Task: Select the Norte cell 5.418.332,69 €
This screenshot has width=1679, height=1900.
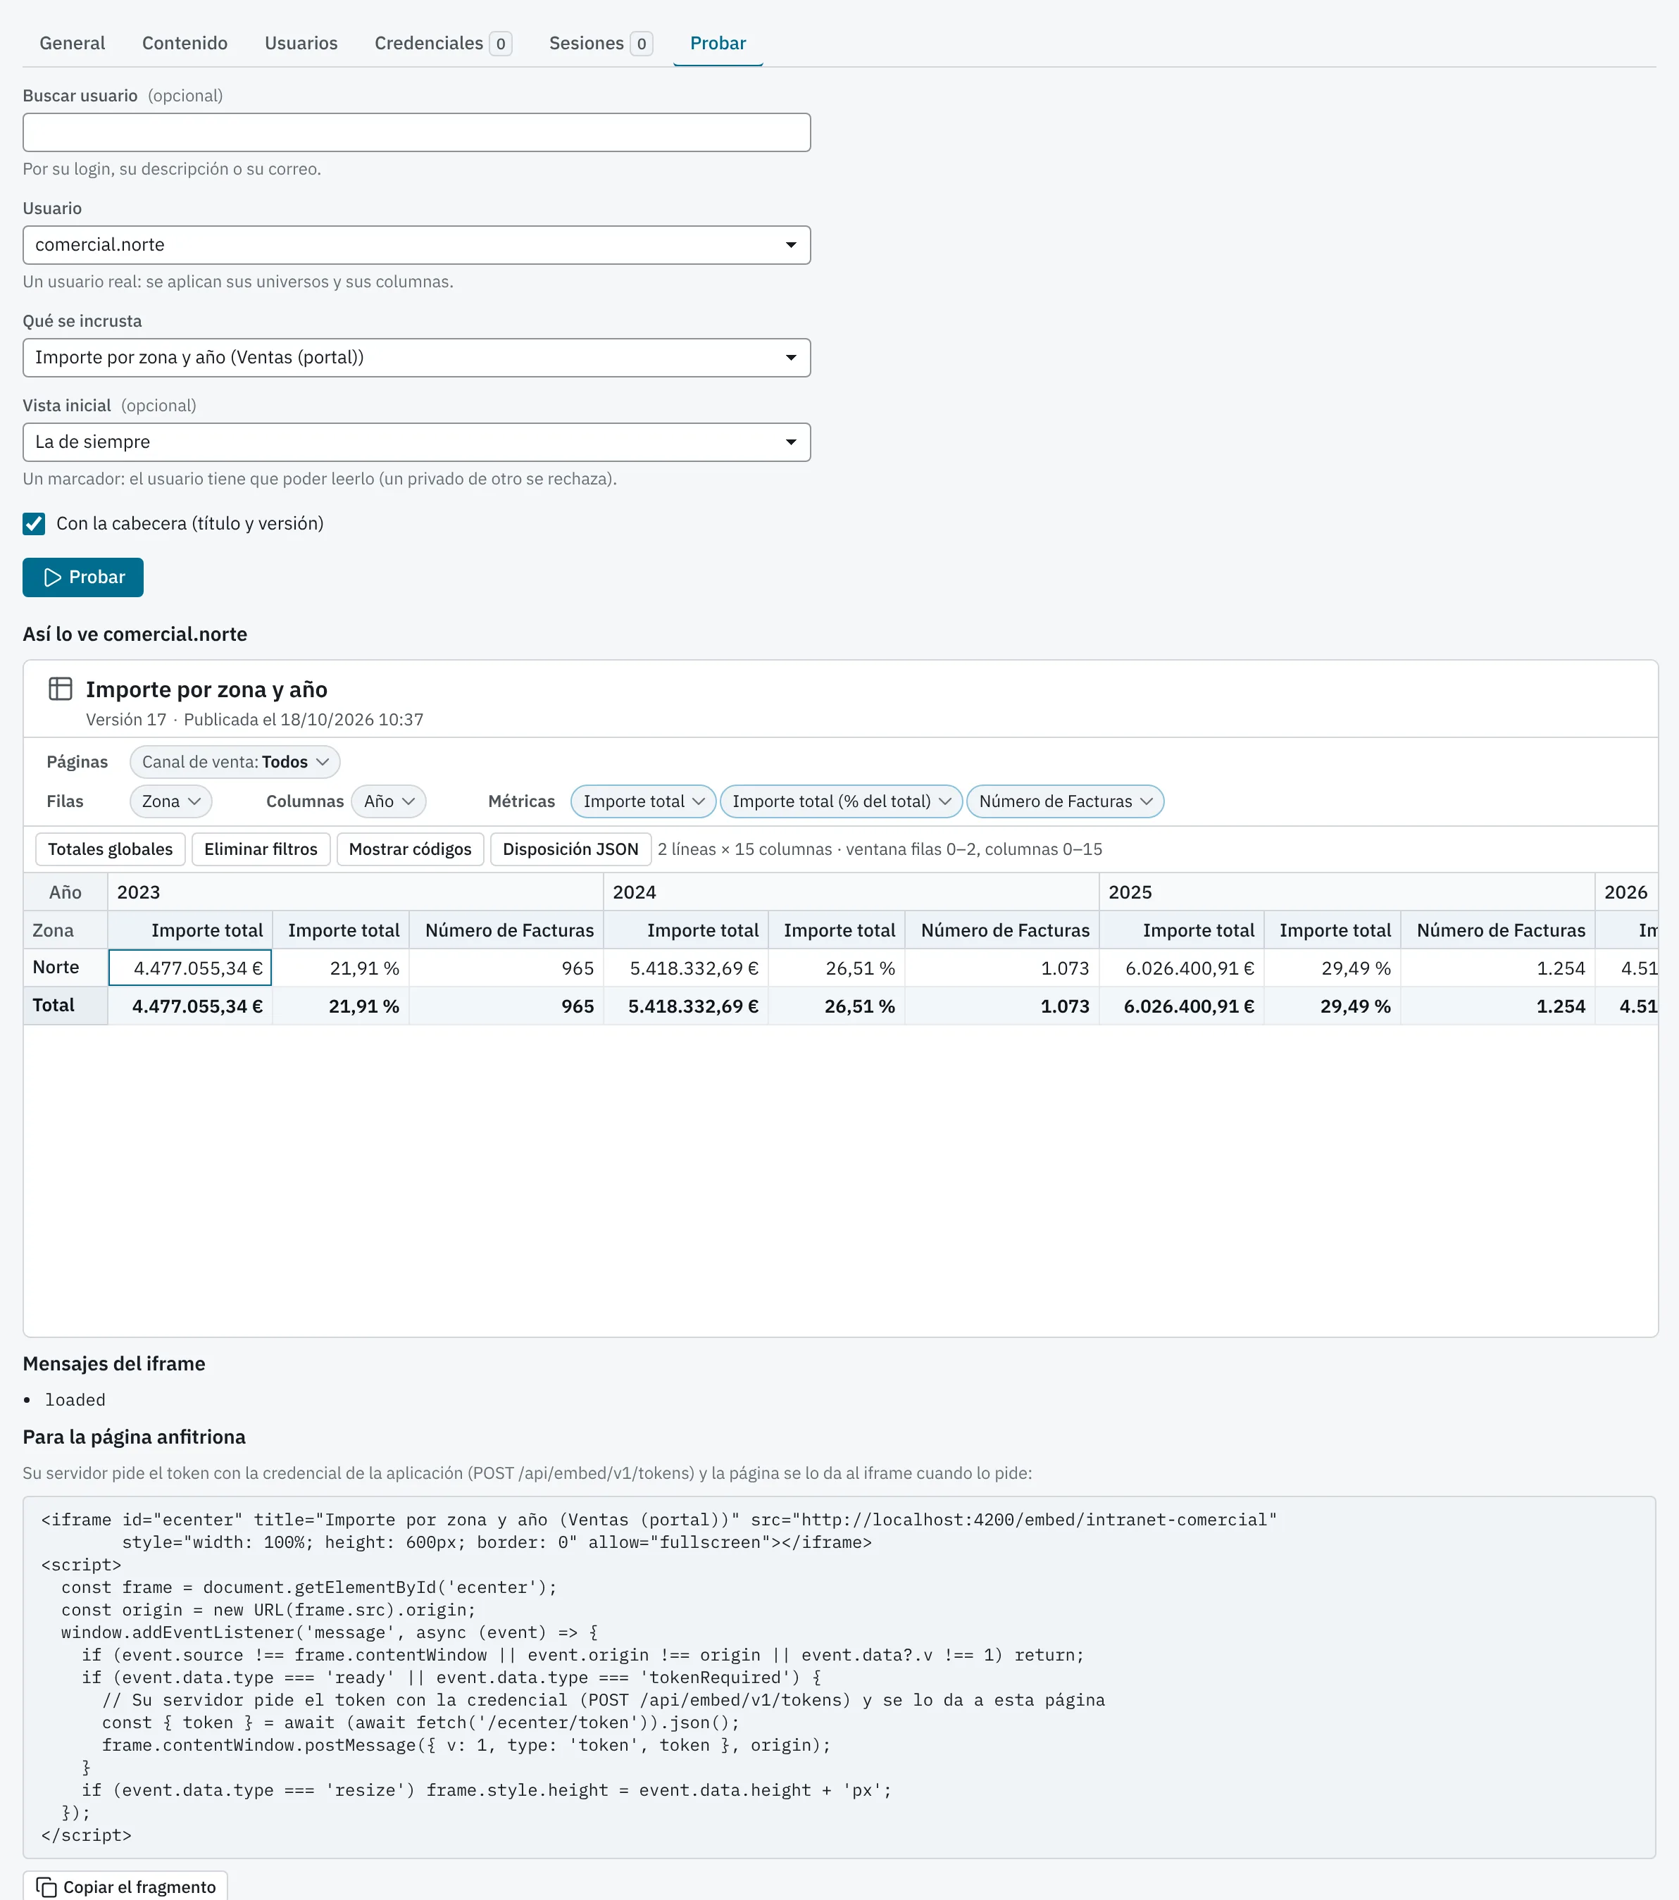Action: (686, 968)
